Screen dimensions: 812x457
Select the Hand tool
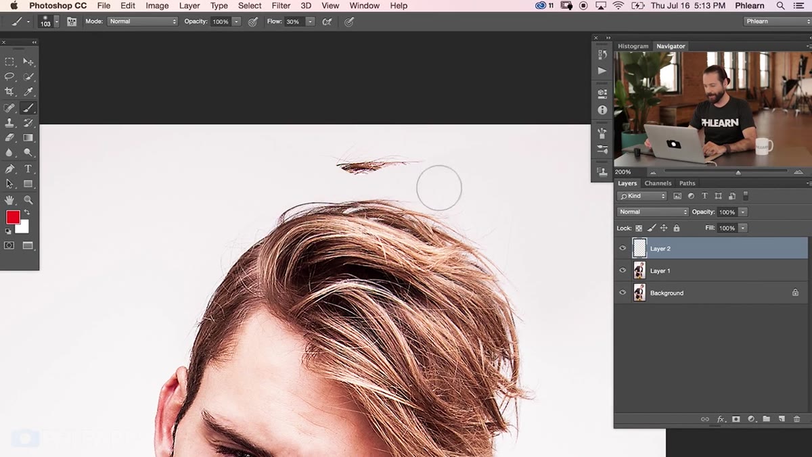[x=9, y=200]
